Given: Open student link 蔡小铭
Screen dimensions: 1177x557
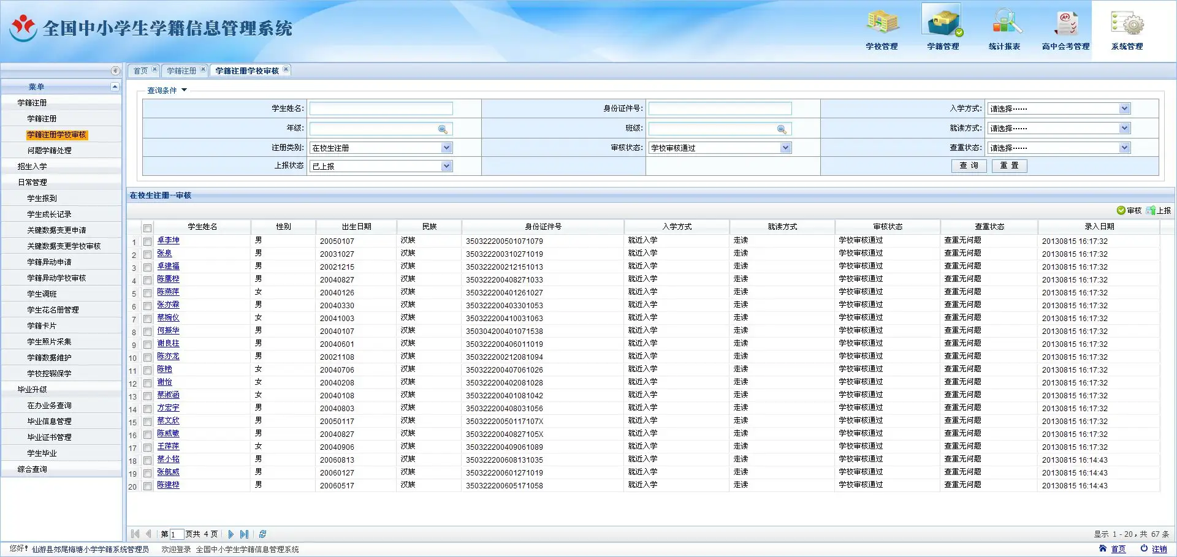Looking at the screenshot, I should (168, 459).
